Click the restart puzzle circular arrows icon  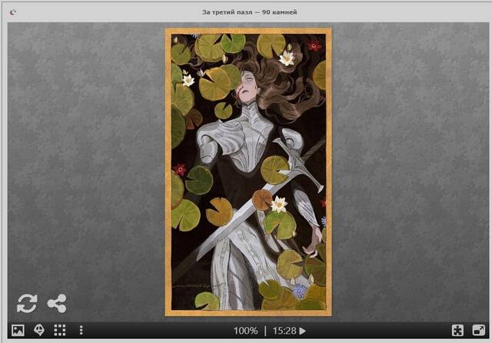[26, 303]
